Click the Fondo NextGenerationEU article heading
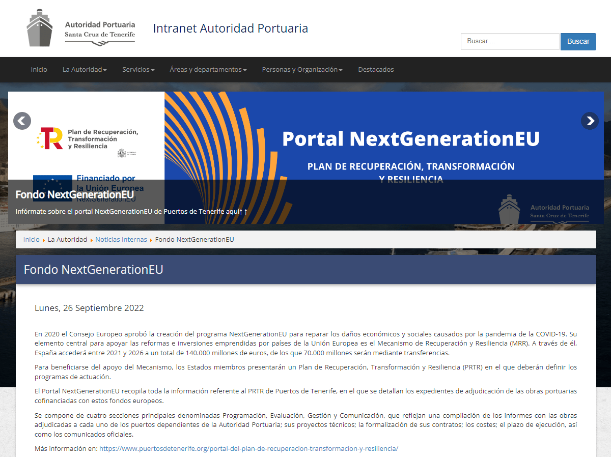 tap(94, 270)
